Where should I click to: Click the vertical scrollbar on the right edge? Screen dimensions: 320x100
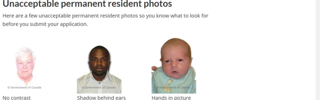(x=318, y=50)
